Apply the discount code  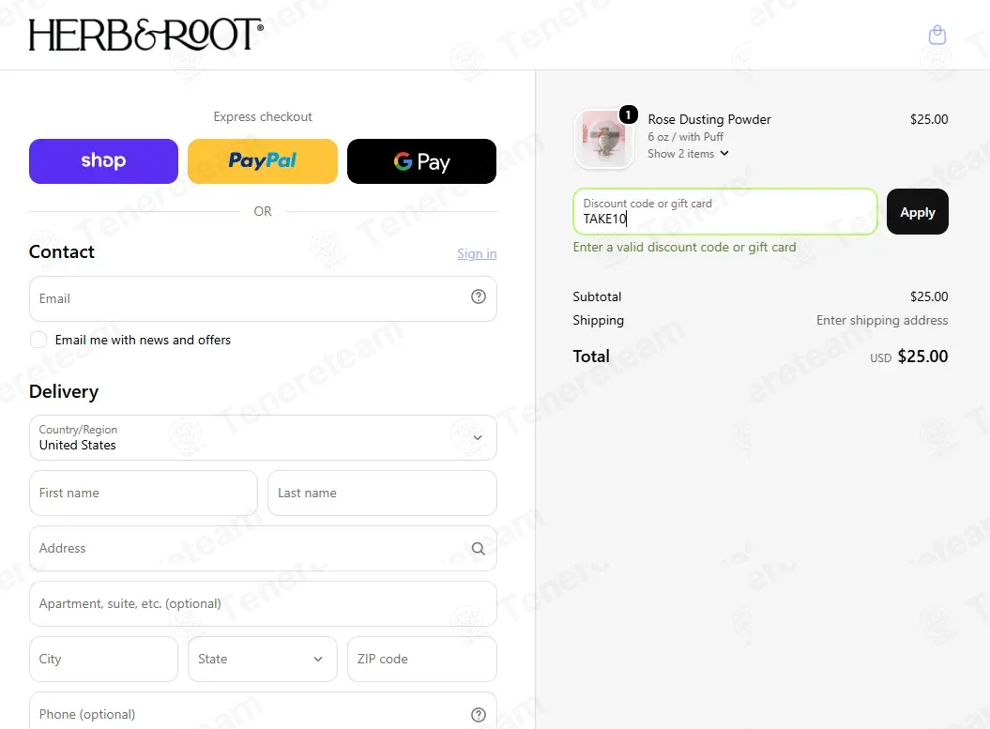click(918, 211)
